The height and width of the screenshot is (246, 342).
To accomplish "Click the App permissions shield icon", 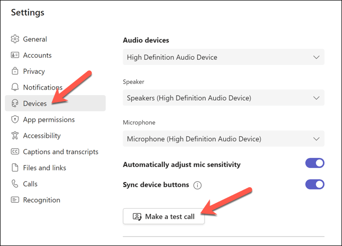I will [15, 120].
